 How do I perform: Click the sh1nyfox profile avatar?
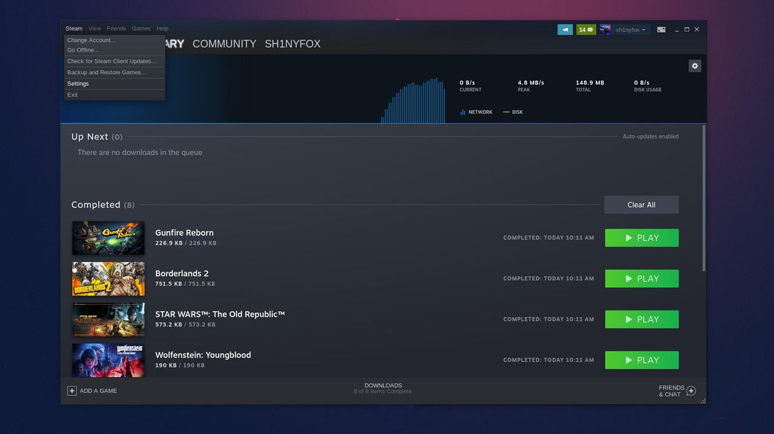point(605,30)
